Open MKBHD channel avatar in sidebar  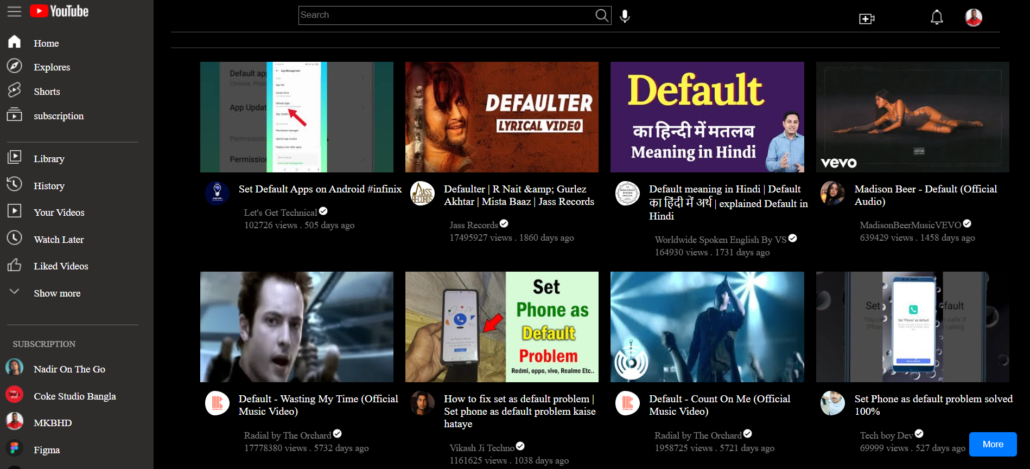coord(15,421)
